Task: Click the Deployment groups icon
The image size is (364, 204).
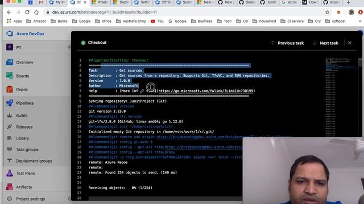Action: [x=10, y=161]
